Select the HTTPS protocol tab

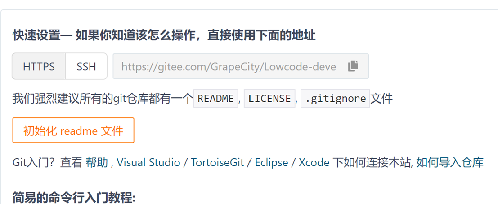click(x=39, y=66)
